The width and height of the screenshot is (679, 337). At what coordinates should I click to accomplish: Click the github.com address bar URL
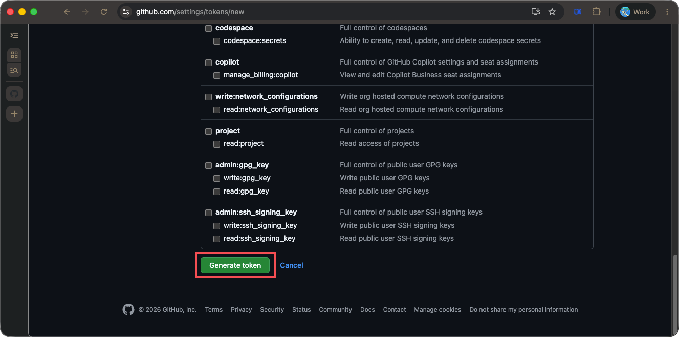190,12
